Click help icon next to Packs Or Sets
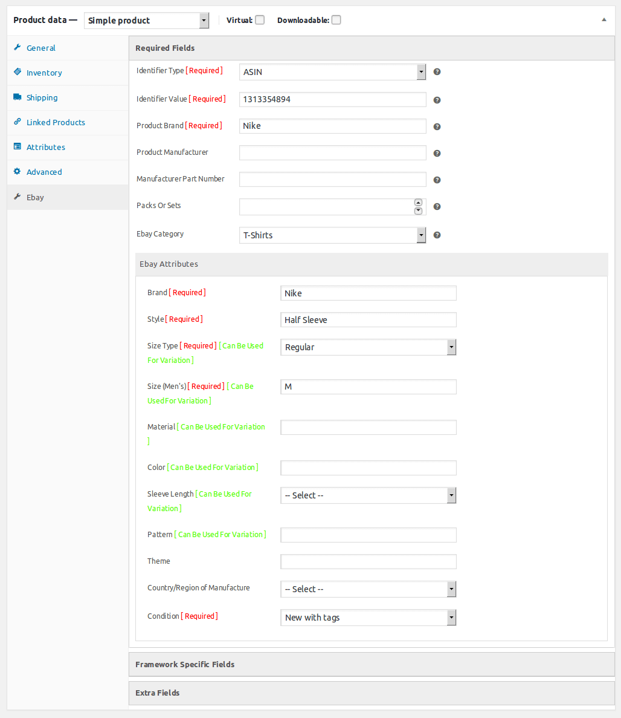This screenshot has height=718, width=621. tap(437, 207)
